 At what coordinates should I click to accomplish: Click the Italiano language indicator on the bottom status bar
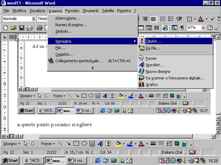tap(172, 152)
